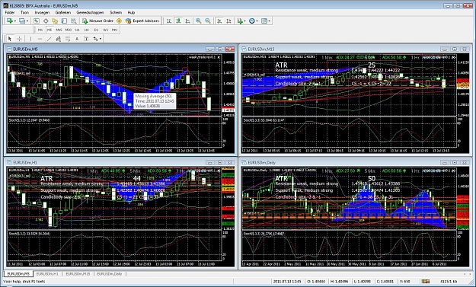This screenshot has height=287, width=476.
Task: Show the Market Watch panel
Action: tap(36, 21)
